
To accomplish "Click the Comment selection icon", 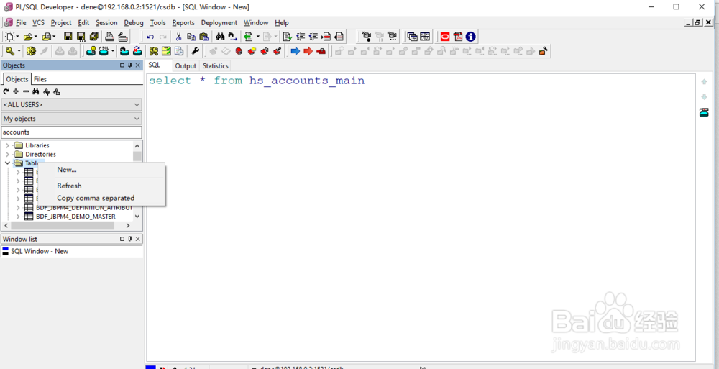I will click(x=326, y=37).
